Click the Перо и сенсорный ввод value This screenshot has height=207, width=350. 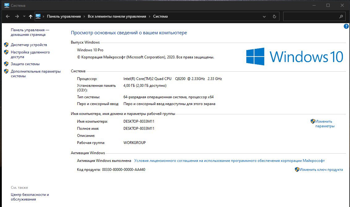[x=169, y=104]
